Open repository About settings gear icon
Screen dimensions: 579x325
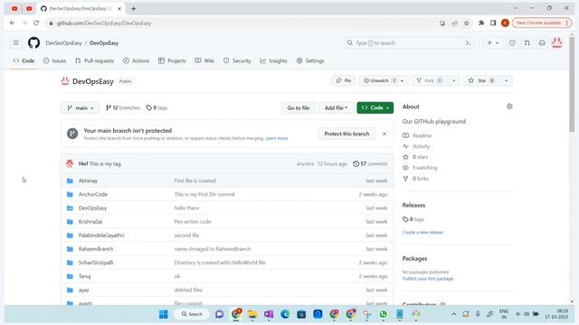[x=509, y=107]
